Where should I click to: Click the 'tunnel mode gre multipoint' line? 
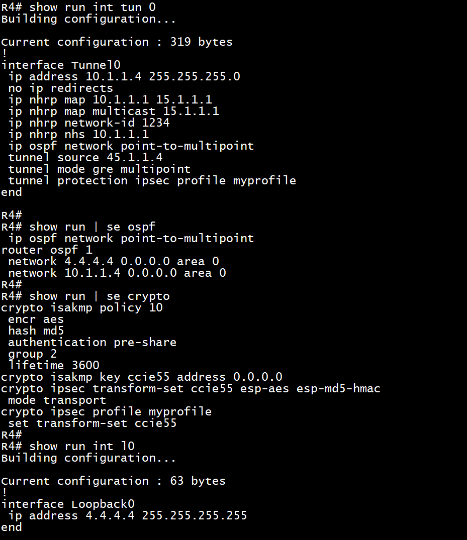(x=99, y=169)
